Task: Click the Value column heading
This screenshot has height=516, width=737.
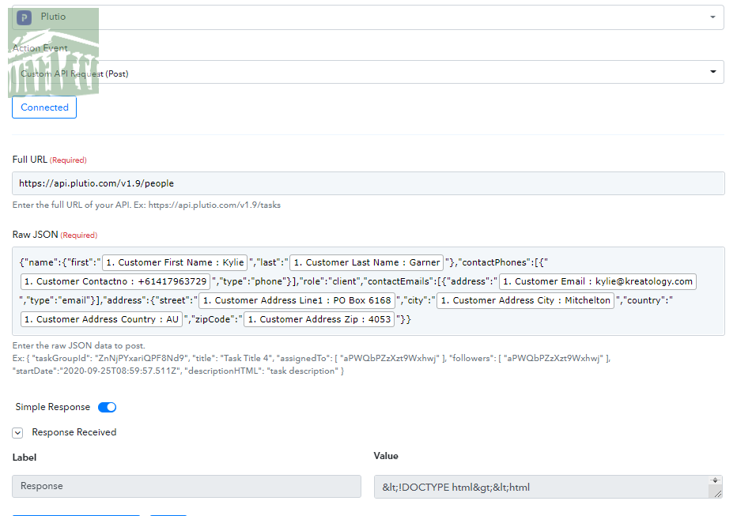Action: 386,455
